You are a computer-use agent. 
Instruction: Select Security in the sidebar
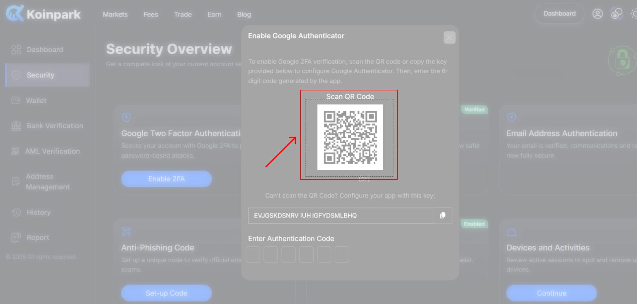point(47,75)
